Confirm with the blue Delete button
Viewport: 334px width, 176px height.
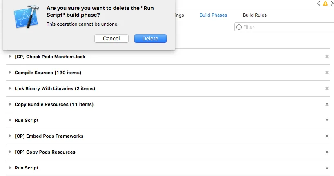[x=150, y=38]
